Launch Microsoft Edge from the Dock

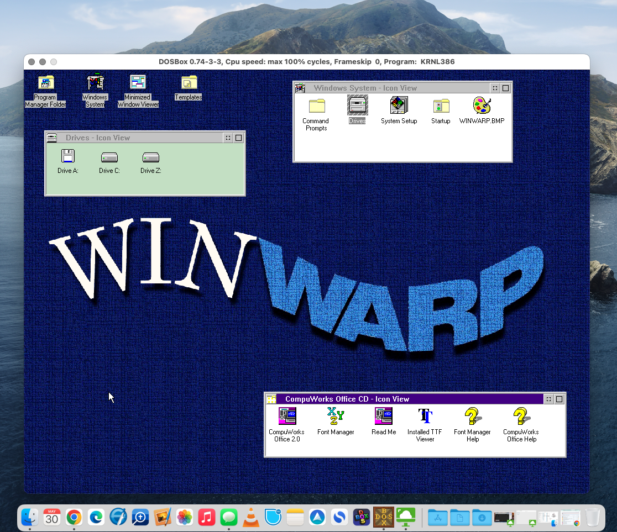click(x=96, y=517)
